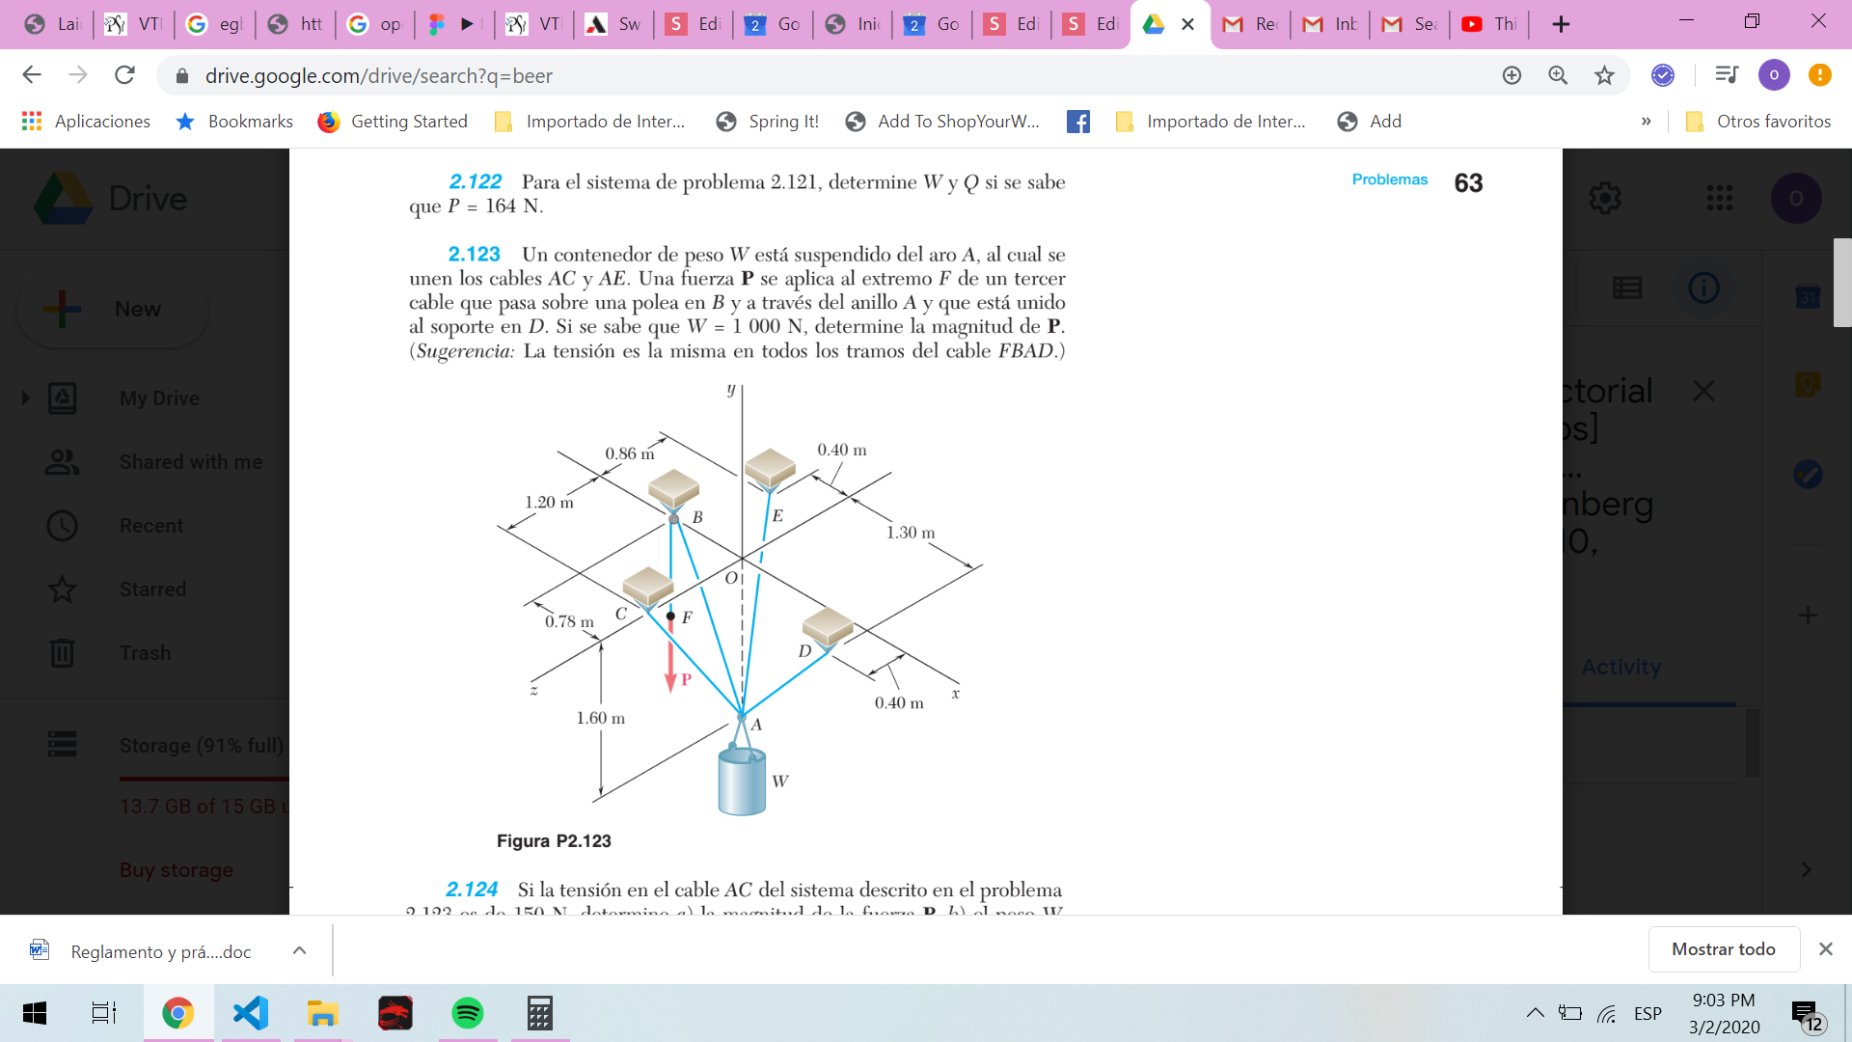Switch to list view layout

click(1627, 288)
